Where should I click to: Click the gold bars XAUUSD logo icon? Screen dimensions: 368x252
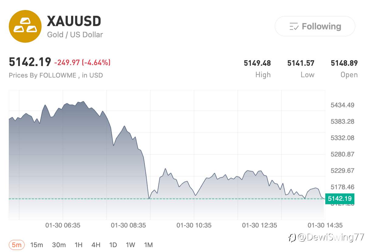[25, 26]
